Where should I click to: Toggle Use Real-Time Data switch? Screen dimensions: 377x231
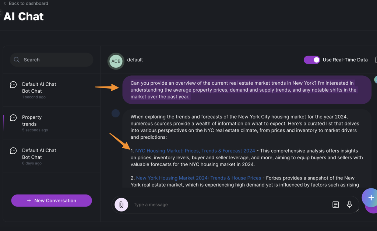point(311,60)
